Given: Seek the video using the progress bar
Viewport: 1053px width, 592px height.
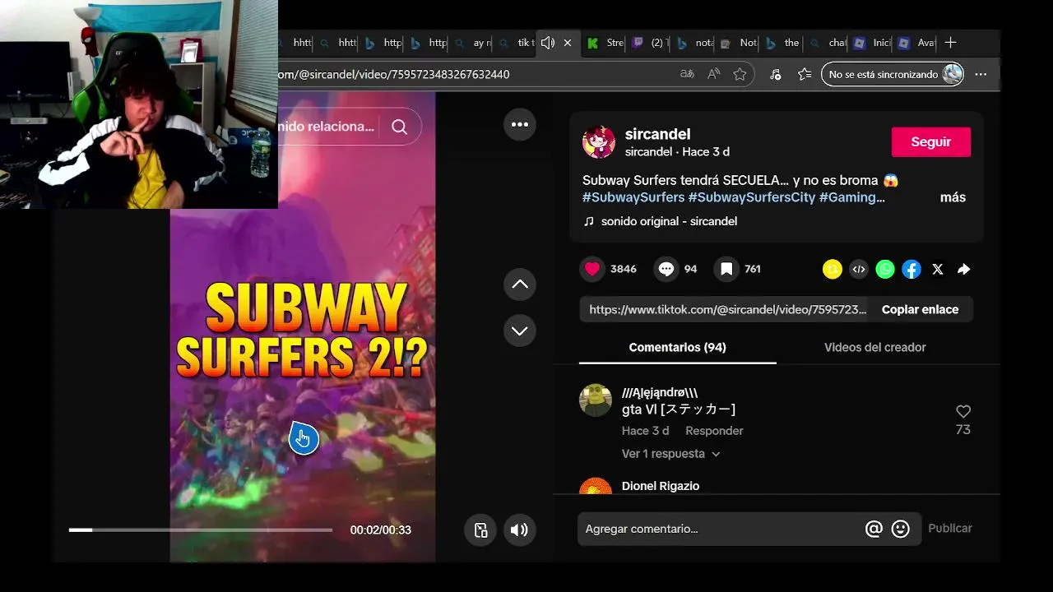Looking at the screenshot, I should coord(201,530).
